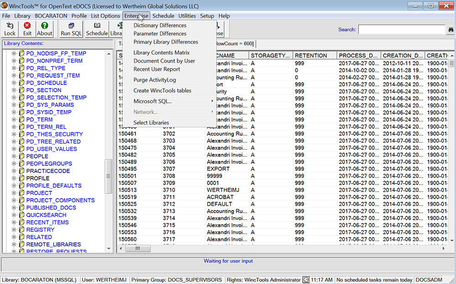Screen dimensions: 456x284
Task: Click the REMOTE_LIBRARIES table icon
Action: [21, 244]
